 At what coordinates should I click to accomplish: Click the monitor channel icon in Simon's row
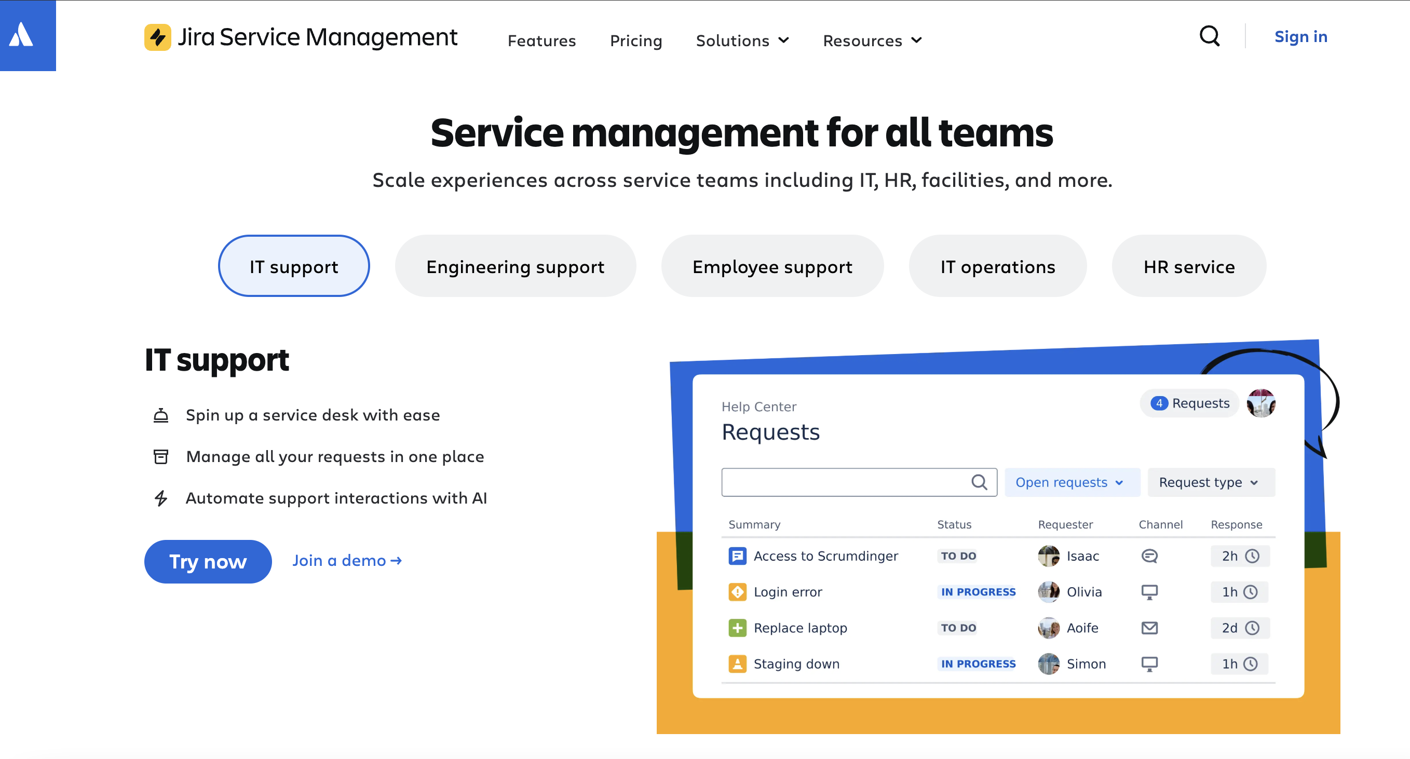1149,665
